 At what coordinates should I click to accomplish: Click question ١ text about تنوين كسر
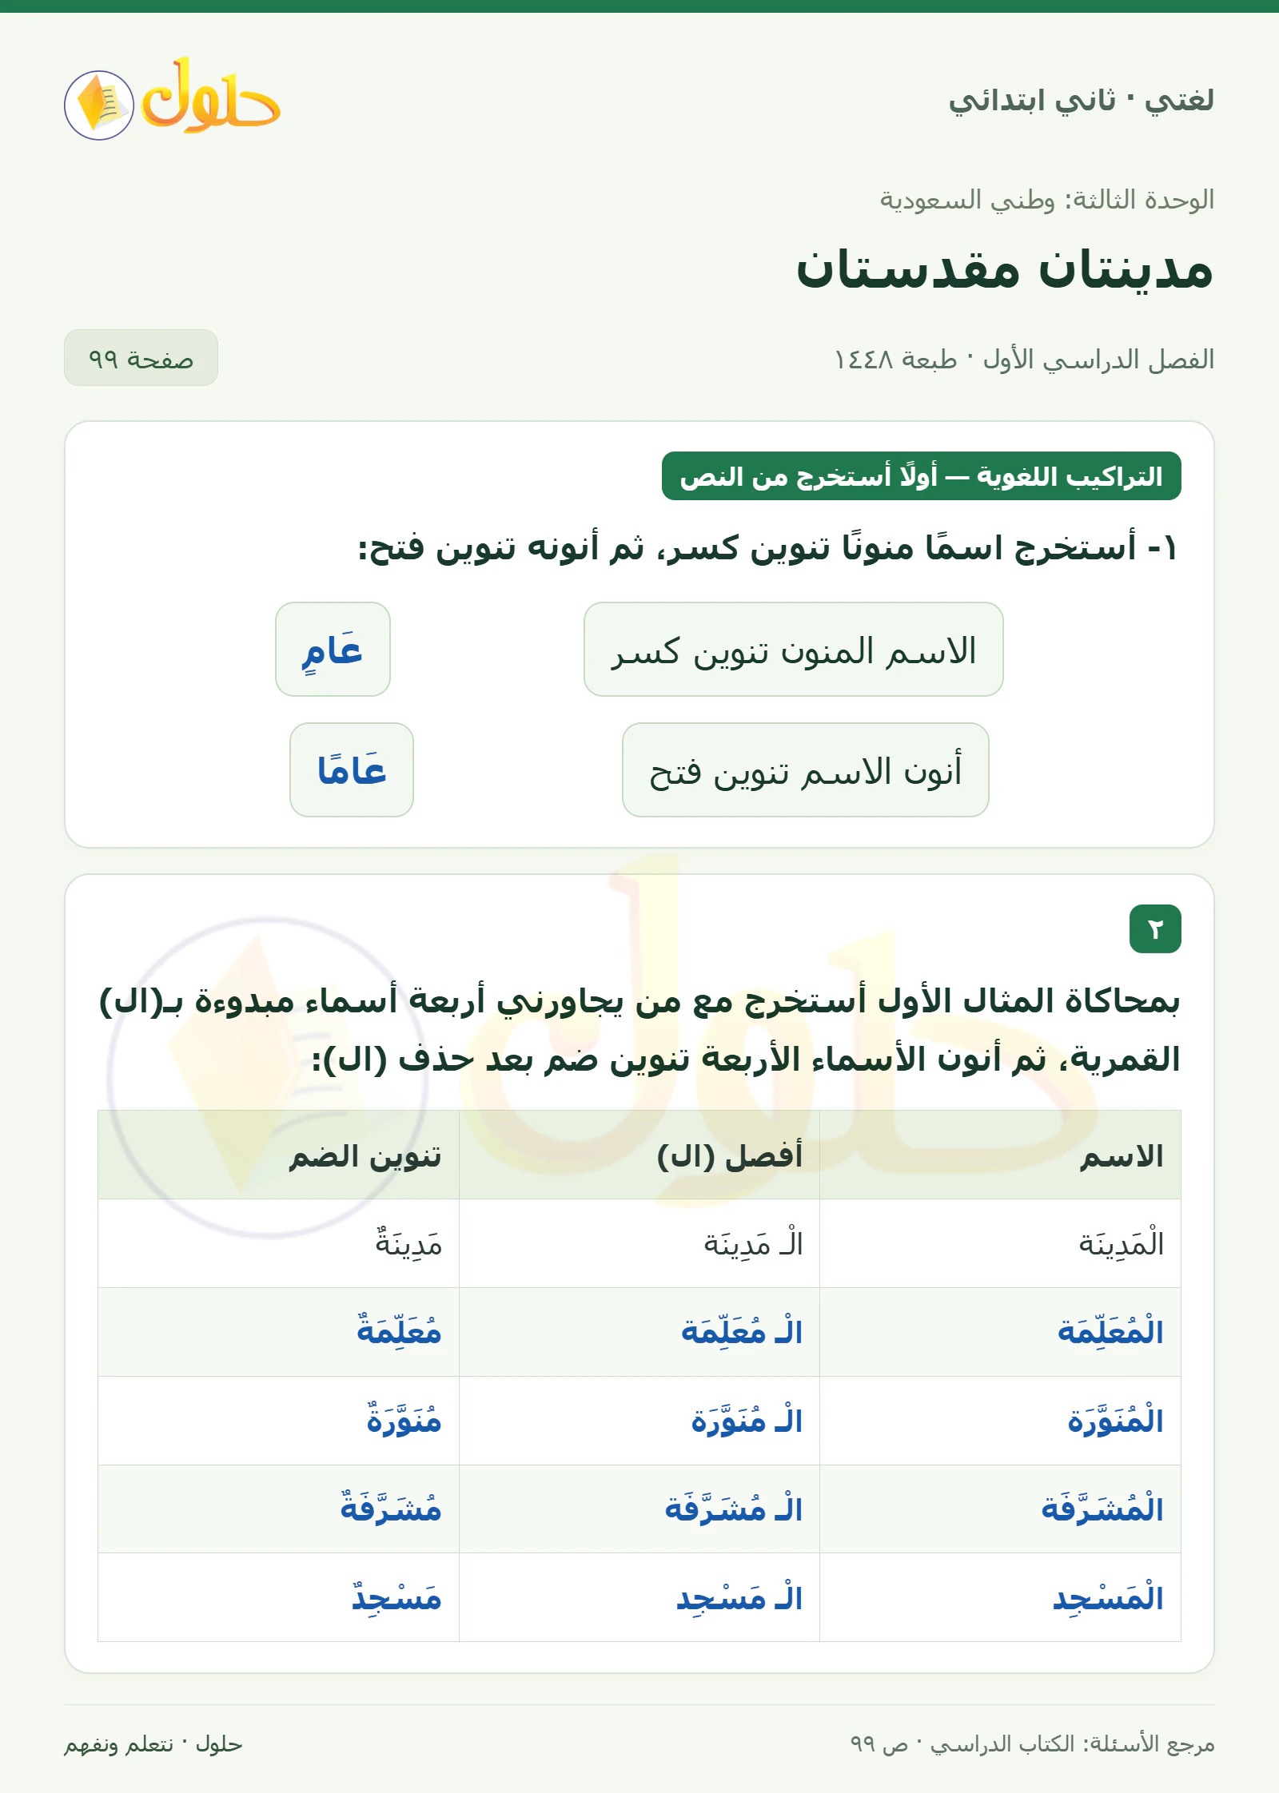pyautogui.click(x=767, y=549)
